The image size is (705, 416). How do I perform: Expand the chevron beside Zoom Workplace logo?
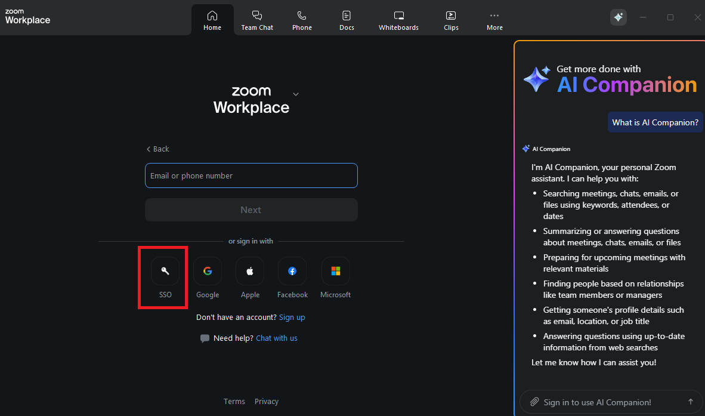click(x=296, y=94)
